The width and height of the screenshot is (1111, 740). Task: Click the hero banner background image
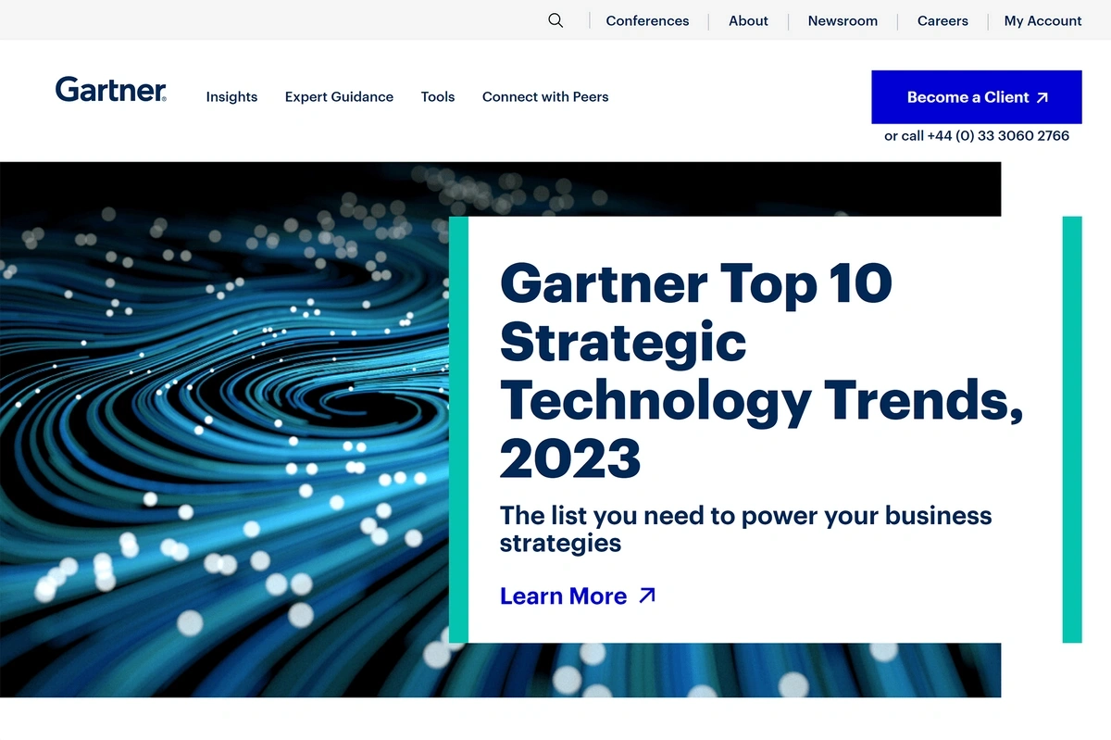click(222, 417)
